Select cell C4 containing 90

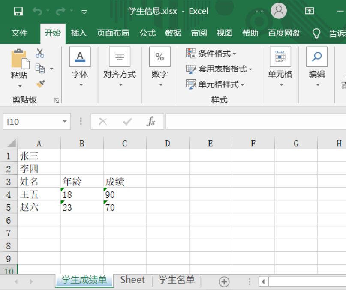tap(124, 195)
